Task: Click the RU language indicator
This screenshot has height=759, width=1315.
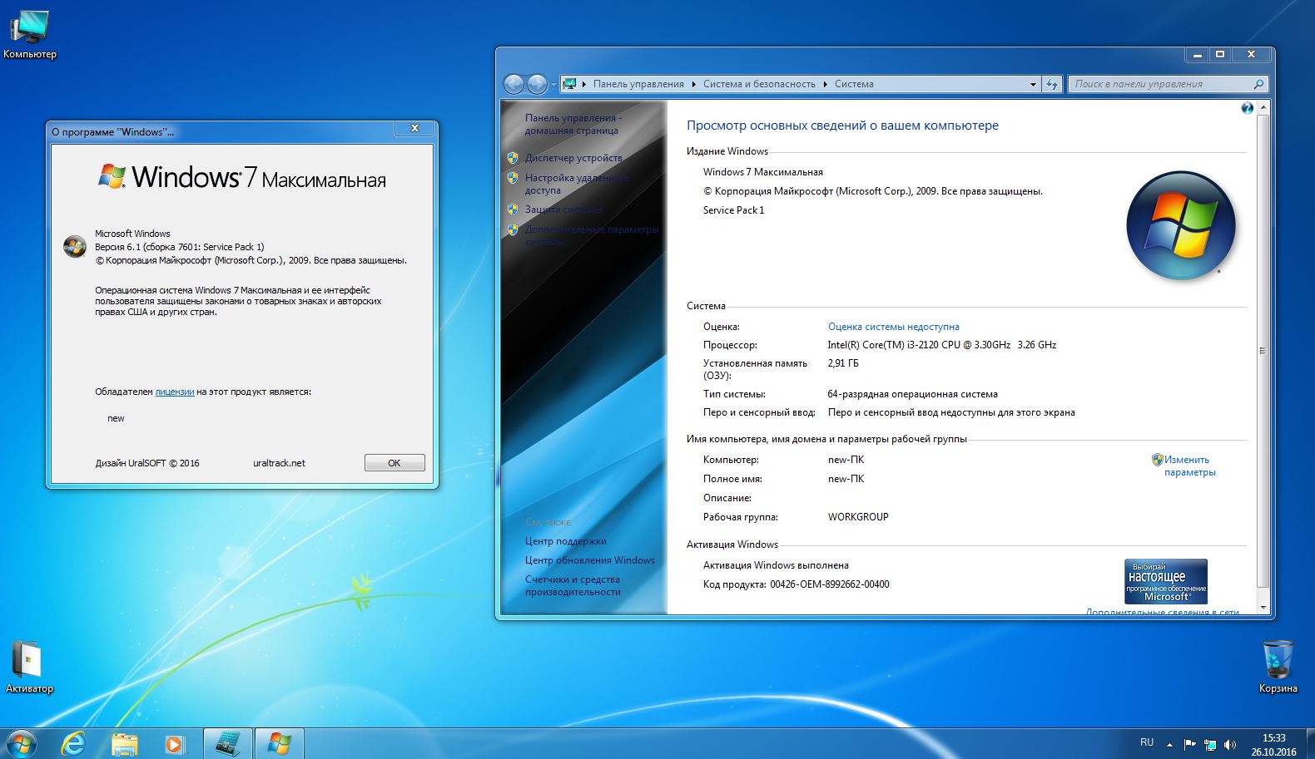Action: pos(1147,742)
